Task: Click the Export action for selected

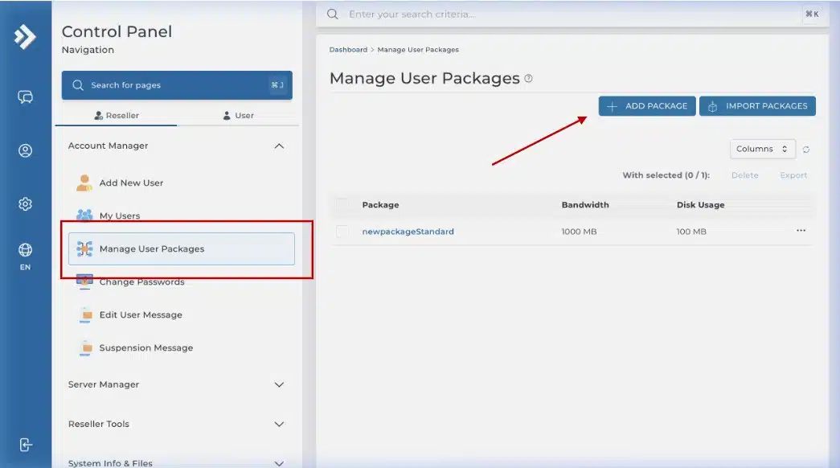Action: click(793, 175)
